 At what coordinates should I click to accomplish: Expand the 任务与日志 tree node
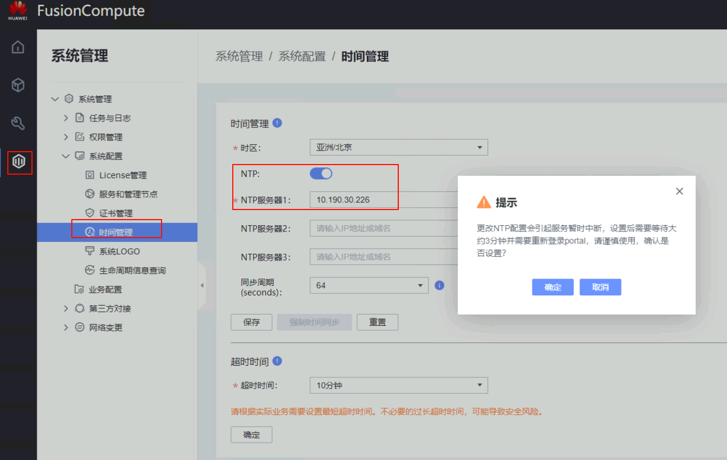click(x=66, y=118)
